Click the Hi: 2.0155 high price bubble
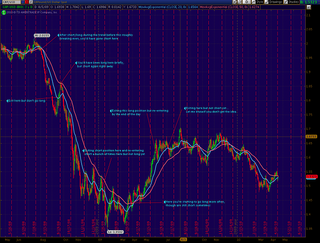Image resolution: width=320 pixels, height=243 pixels. click(x=42, y=35)
